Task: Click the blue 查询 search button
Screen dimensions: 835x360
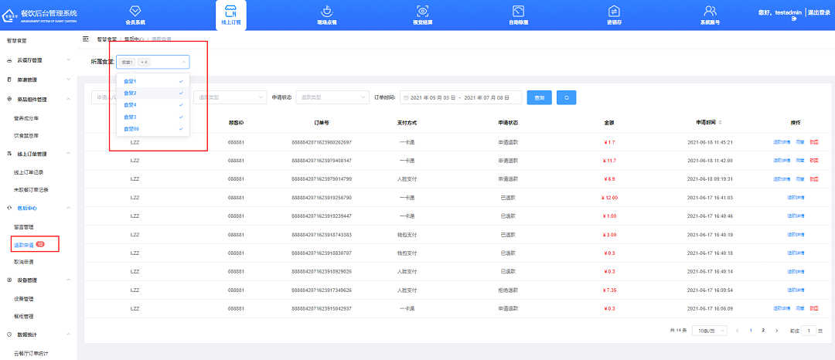Action: tap(539, 97)
